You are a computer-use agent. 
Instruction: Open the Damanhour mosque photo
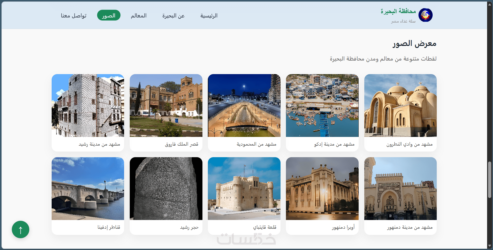(401, 188)
